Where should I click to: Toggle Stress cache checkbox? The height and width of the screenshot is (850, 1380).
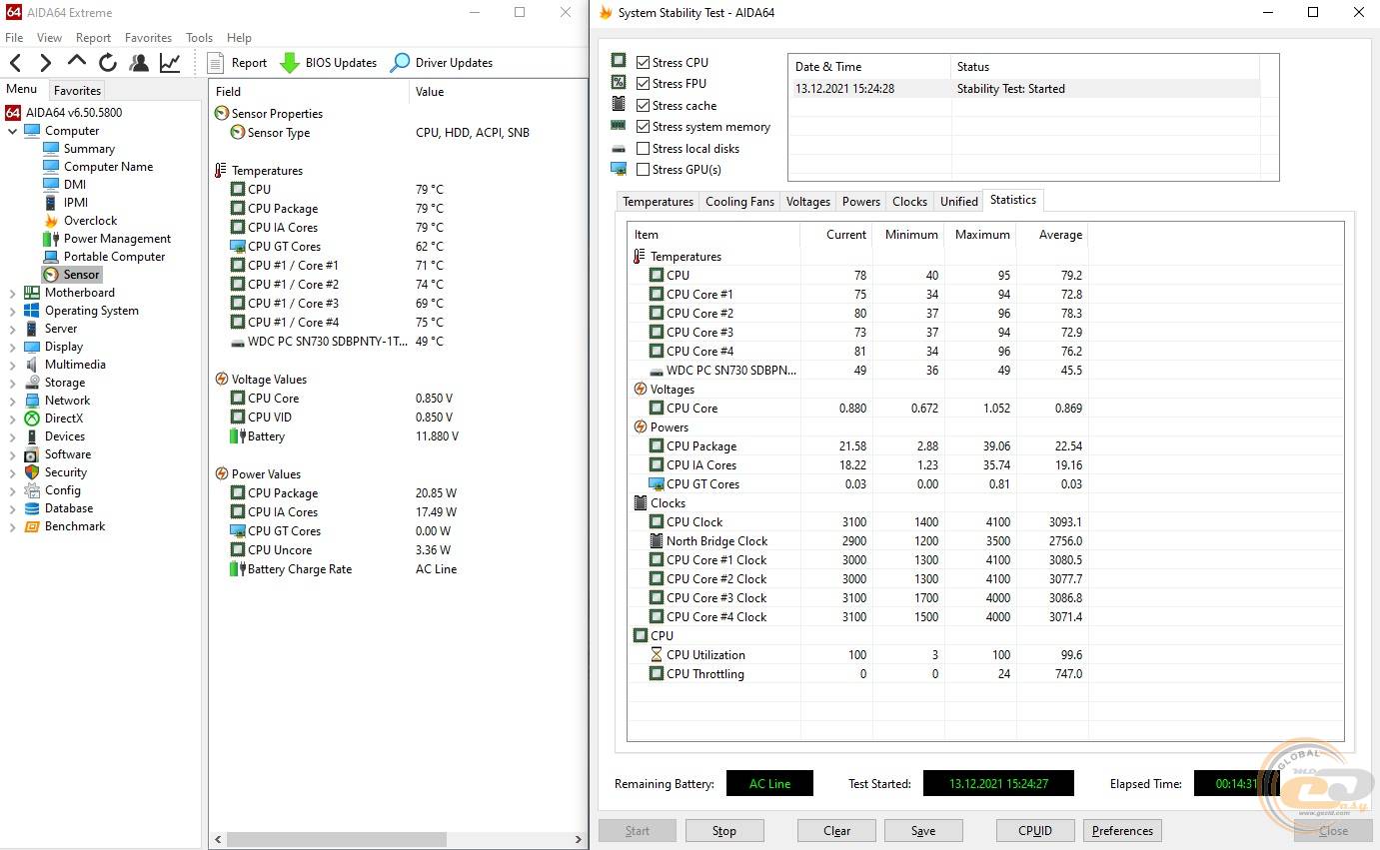(x=643, y=105)
